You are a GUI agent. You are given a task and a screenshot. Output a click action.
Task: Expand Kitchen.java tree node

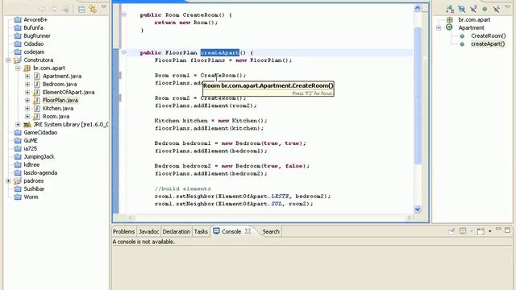click(27, 109)
